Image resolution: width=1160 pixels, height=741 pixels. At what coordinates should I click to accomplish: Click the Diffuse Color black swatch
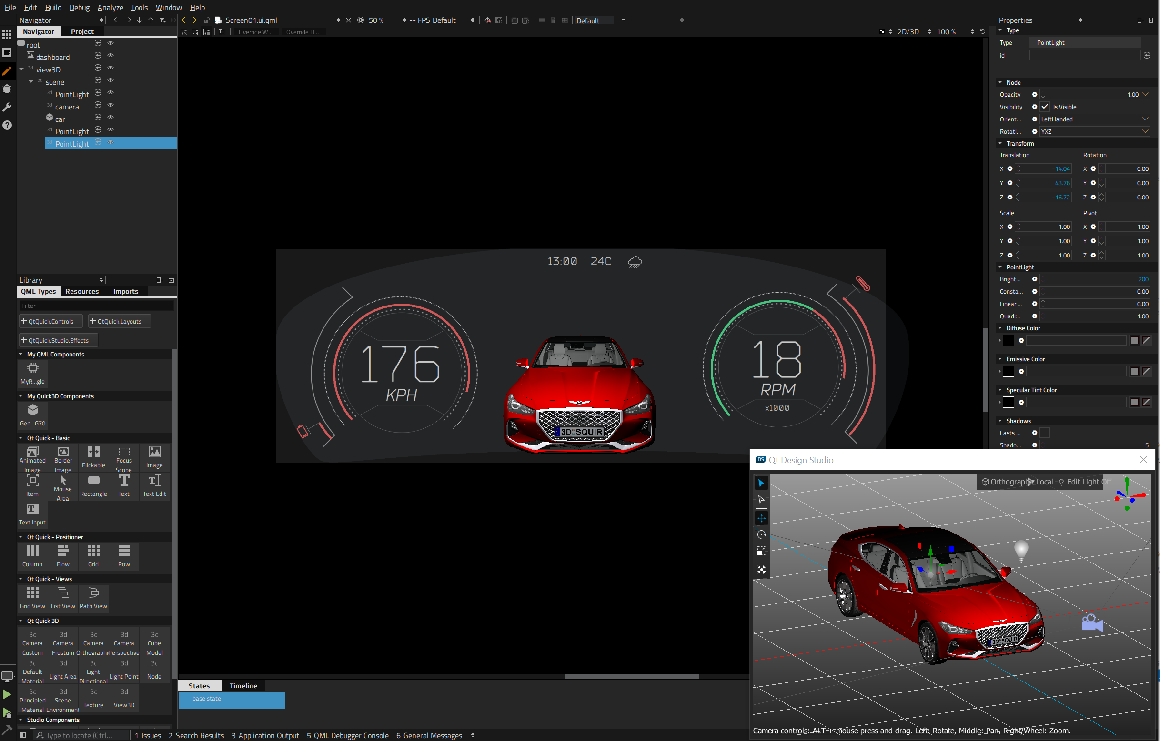pos(1008,340)
